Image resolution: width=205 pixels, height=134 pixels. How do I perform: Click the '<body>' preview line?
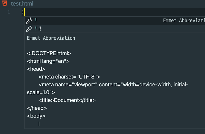click(36, 116)
